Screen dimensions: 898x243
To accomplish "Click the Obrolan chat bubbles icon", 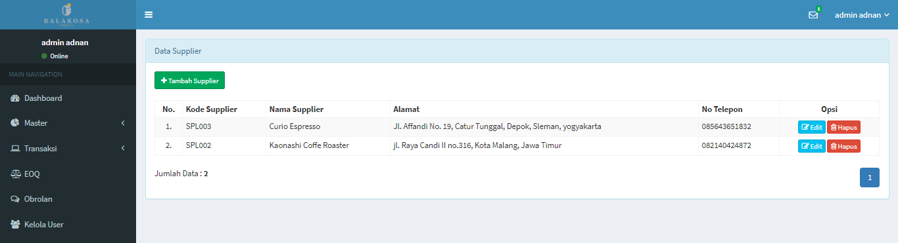I will tap(15, 199).
